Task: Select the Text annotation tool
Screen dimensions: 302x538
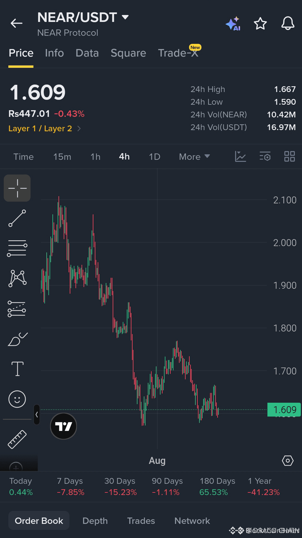Action: click(17, 369)
